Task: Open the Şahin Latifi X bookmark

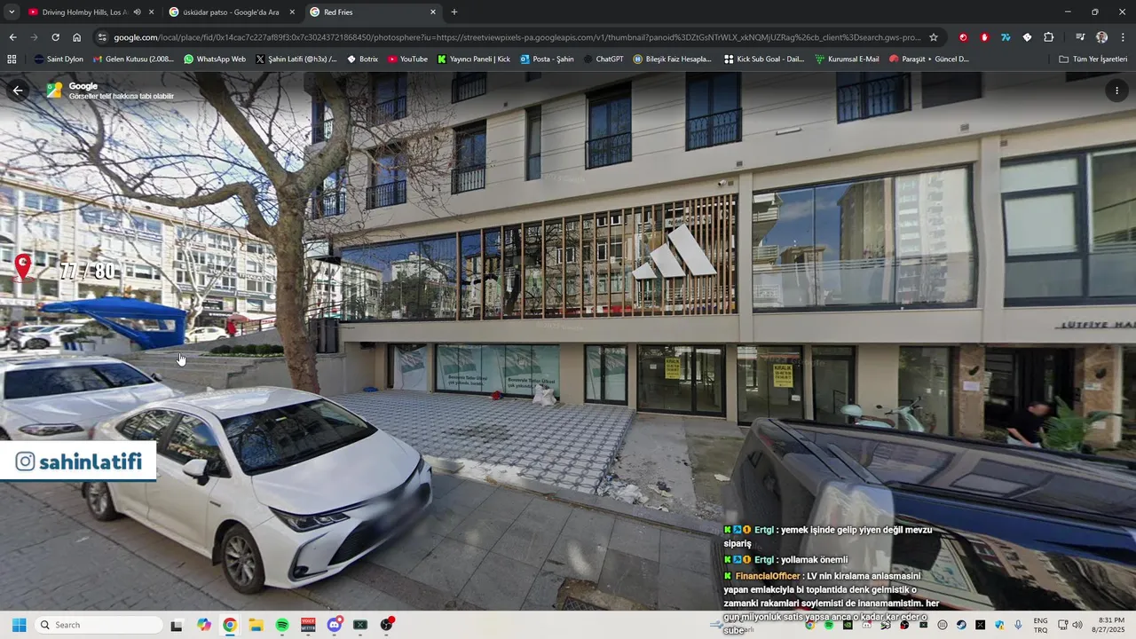Action: 296,59
